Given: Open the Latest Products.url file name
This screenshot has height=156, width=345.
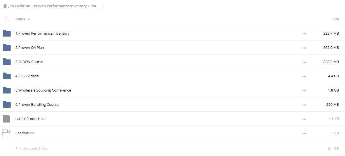Looking at the screenshot, I should coord(31,119).
